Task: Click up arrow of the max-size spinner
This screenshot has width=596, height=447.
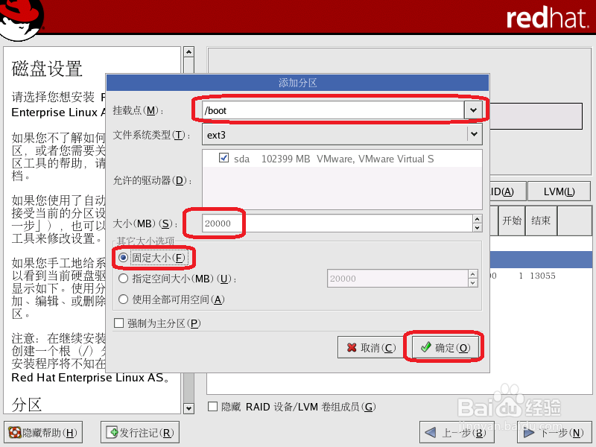Action: (x=472, y=274)
